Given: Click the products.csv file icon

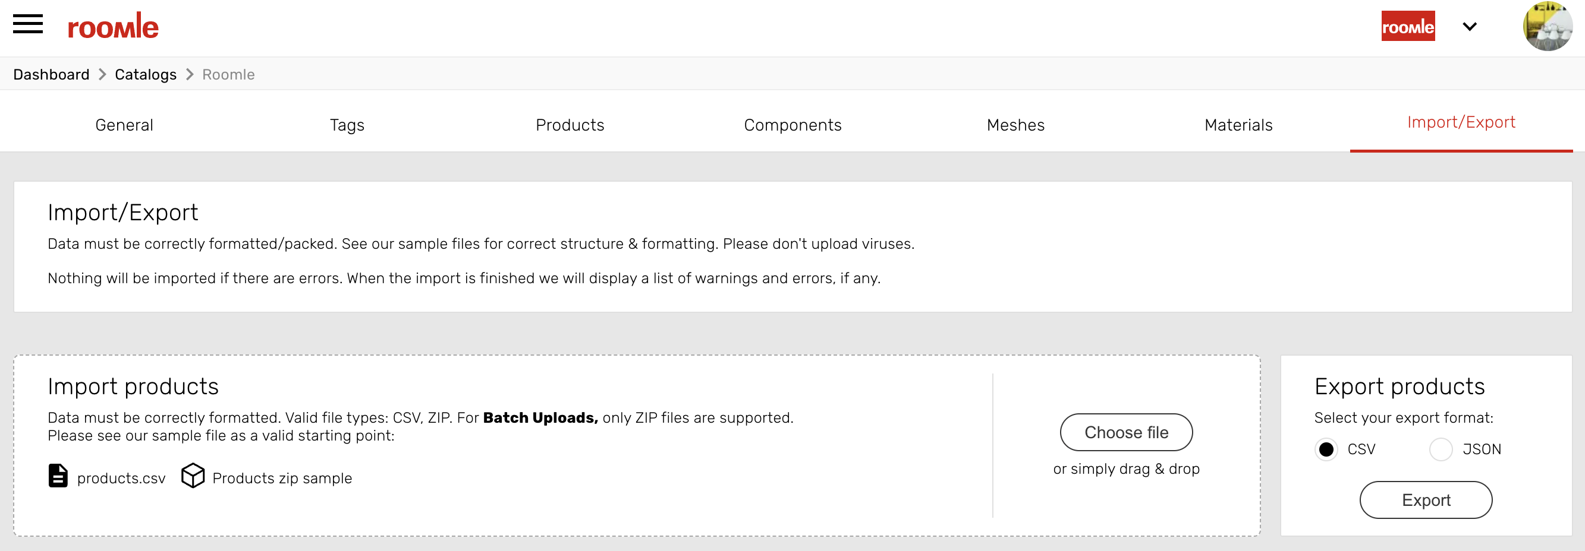Looking at the screenshot, I should (x=58, y=476).
